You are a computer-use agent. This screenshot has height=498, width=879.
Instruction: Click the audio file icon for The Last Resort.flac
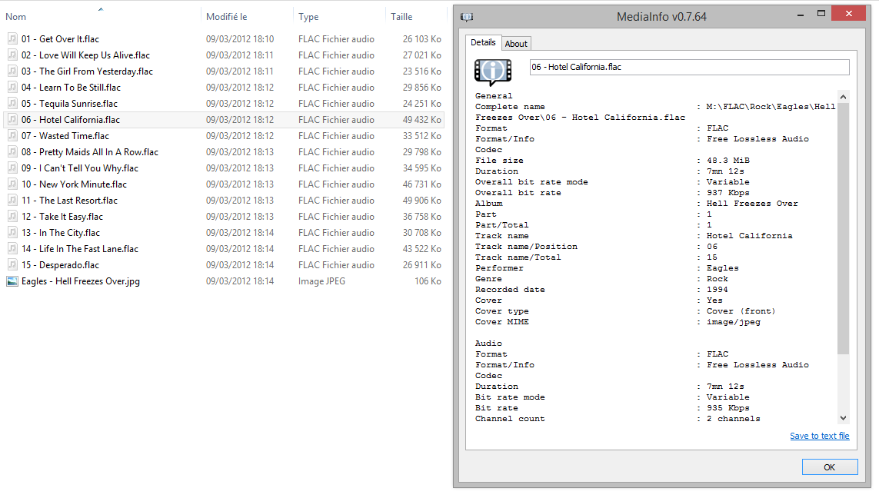point(11,200)
